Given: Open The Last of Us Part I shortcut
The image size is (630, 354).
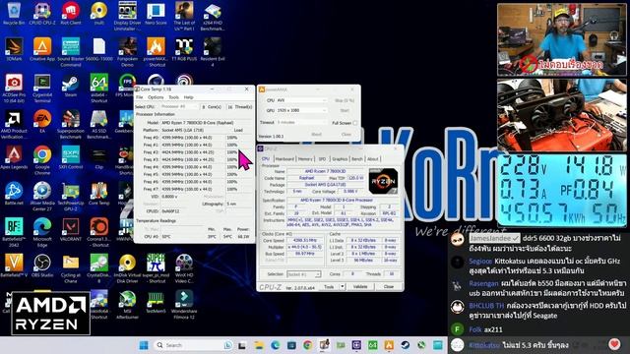Looking at the screenshot, I should pos(184,16).
